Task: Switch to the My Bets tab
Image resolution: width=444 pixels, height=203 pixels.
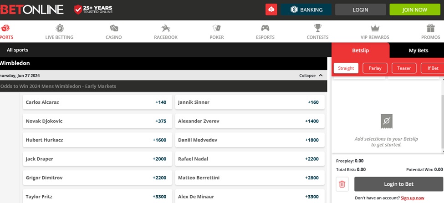Action: (418, 51)
